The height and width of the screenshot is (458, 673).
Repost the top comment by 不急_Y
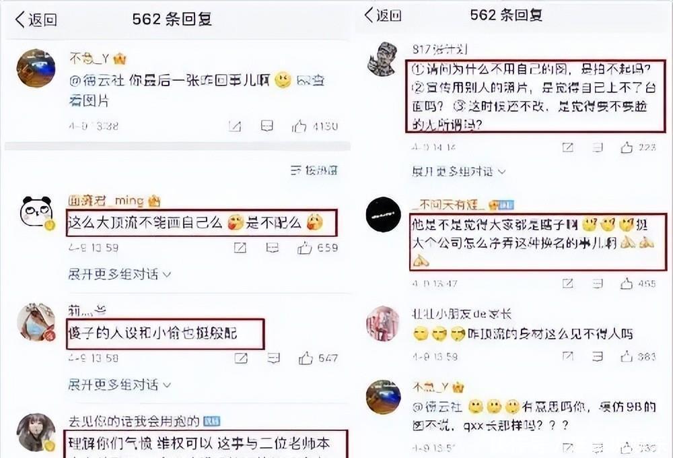point(234,126)
